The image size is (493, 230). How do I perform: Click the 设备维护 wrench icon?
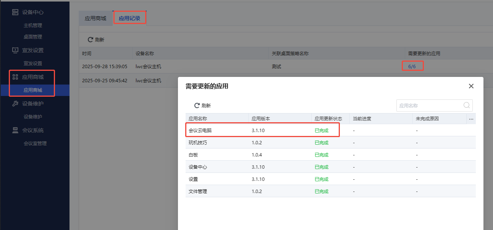(15, 104)
